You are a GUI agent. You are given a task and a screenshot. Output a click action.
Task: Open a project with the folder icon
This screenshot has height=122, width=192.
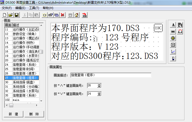point(11,15)
